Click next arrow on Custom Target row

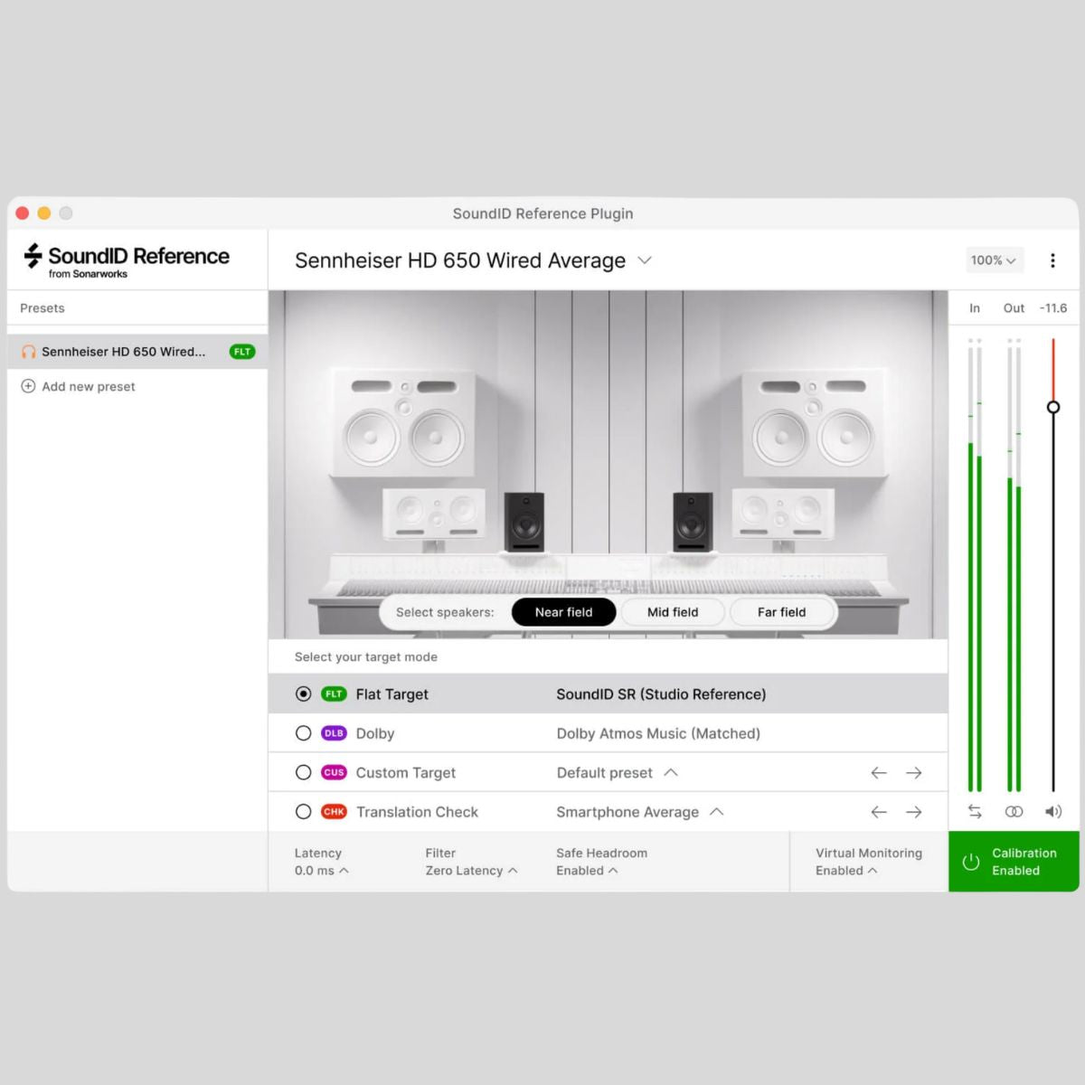click(x=914, y=773)
